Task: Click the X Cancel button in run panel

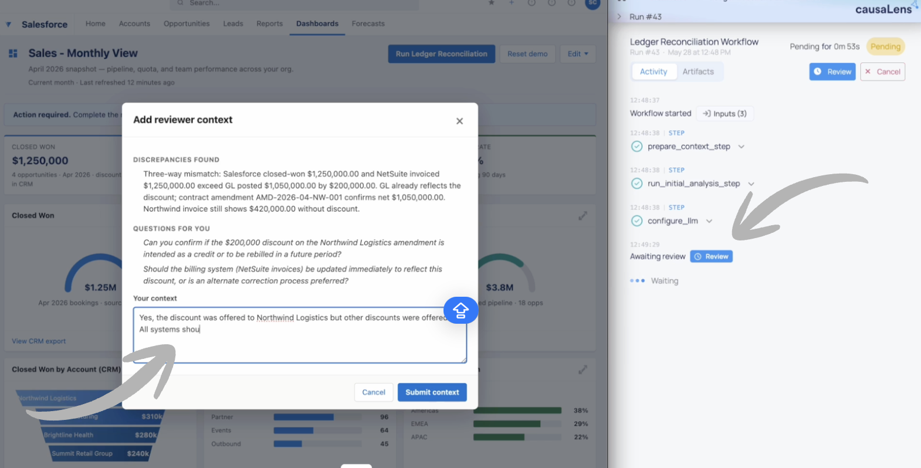Action: [882, 72]
